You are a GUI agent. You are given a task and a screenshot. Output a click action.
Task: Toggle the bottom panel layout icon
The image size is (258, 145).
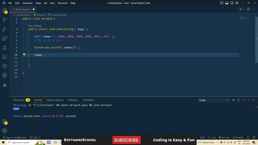[227, 3]
